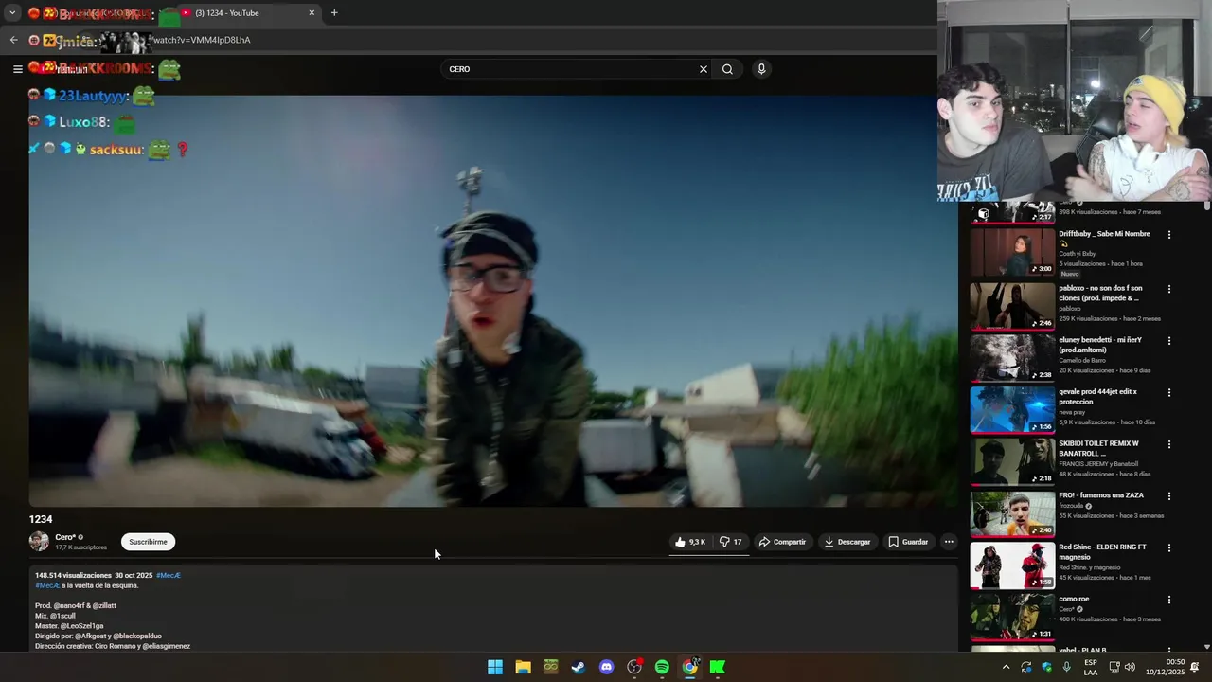
Task: Click channel name 'FRANCIS JEREMY y Banatroll'
Action: pyautogui.click(x=1098, y=464)
